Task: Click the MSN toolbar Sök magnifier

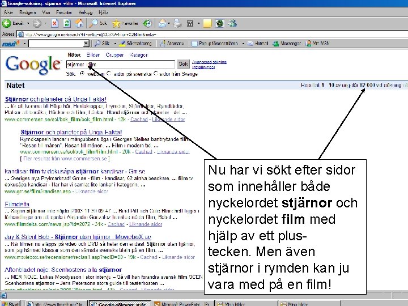Action: click(x=102, y=44)
